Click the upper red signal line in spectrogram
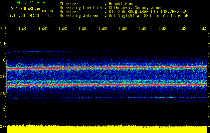Screen dimensions: 210x133 (x=107, y=68)
